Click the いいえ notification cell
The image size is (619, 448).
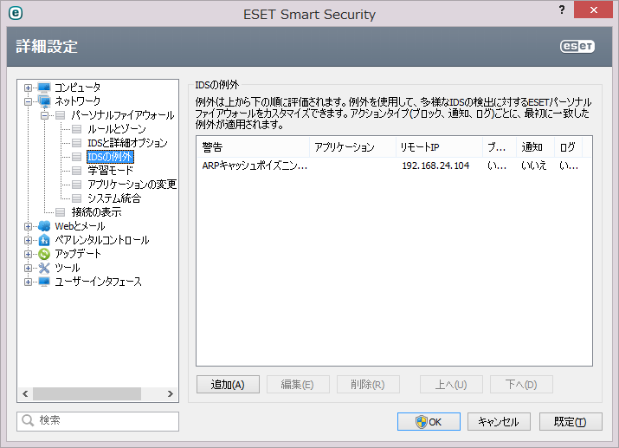[534, 166]
